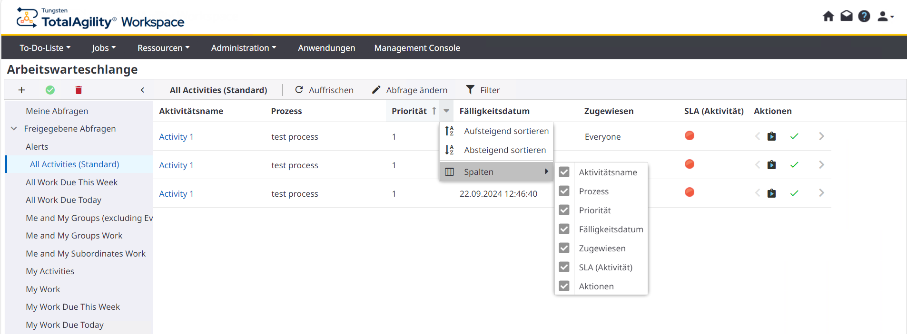The width and height of the screenshot is (907, 334).
Task: Select Aufsteigend sortieren from the menu
Action: [506, 131]
